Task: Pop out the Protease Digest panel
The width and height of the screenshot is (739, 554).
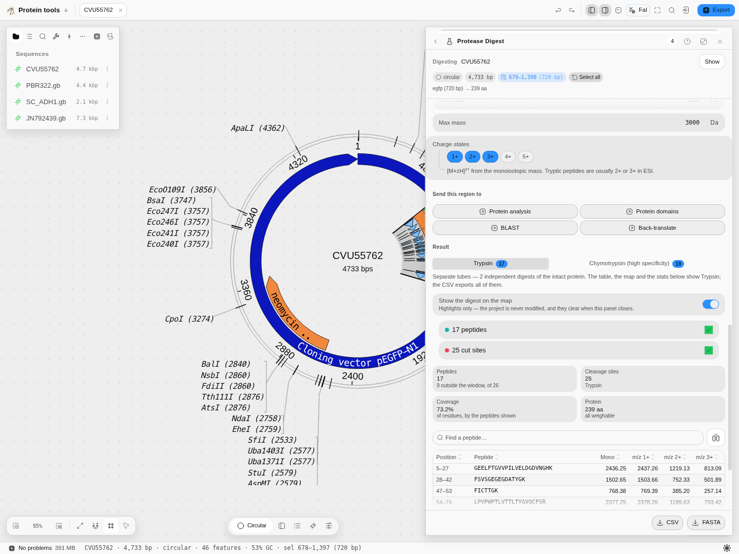Action: pyautogui.click(x=704, y=42)
